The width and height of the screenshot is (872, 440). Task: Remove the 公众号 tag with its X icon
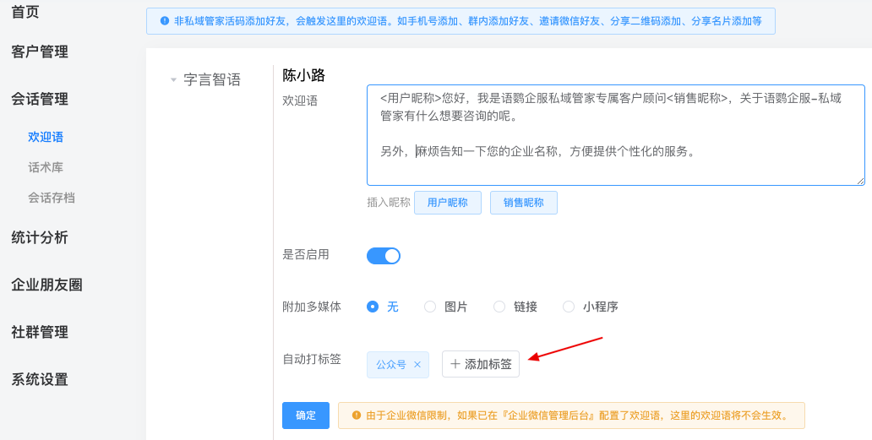pos(417,365)
